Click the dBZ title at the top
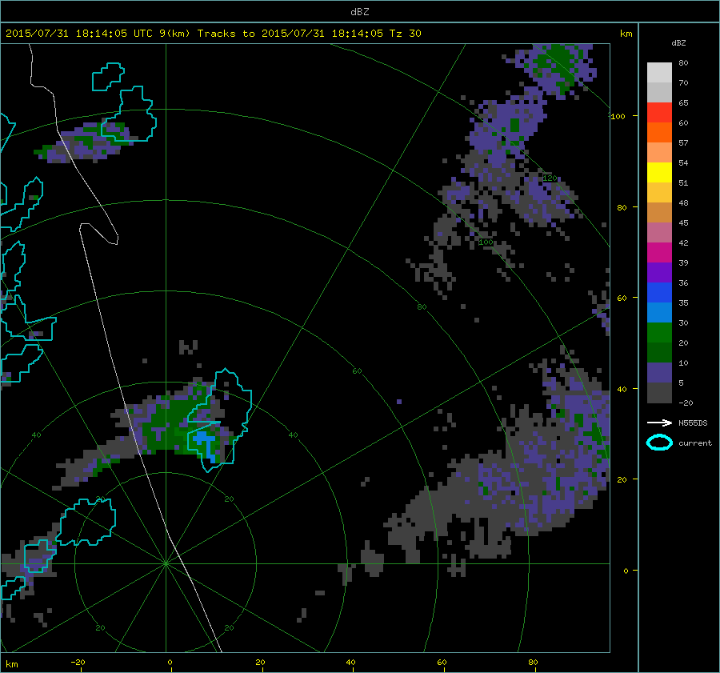720x673 pixels. tap(360, 10)
